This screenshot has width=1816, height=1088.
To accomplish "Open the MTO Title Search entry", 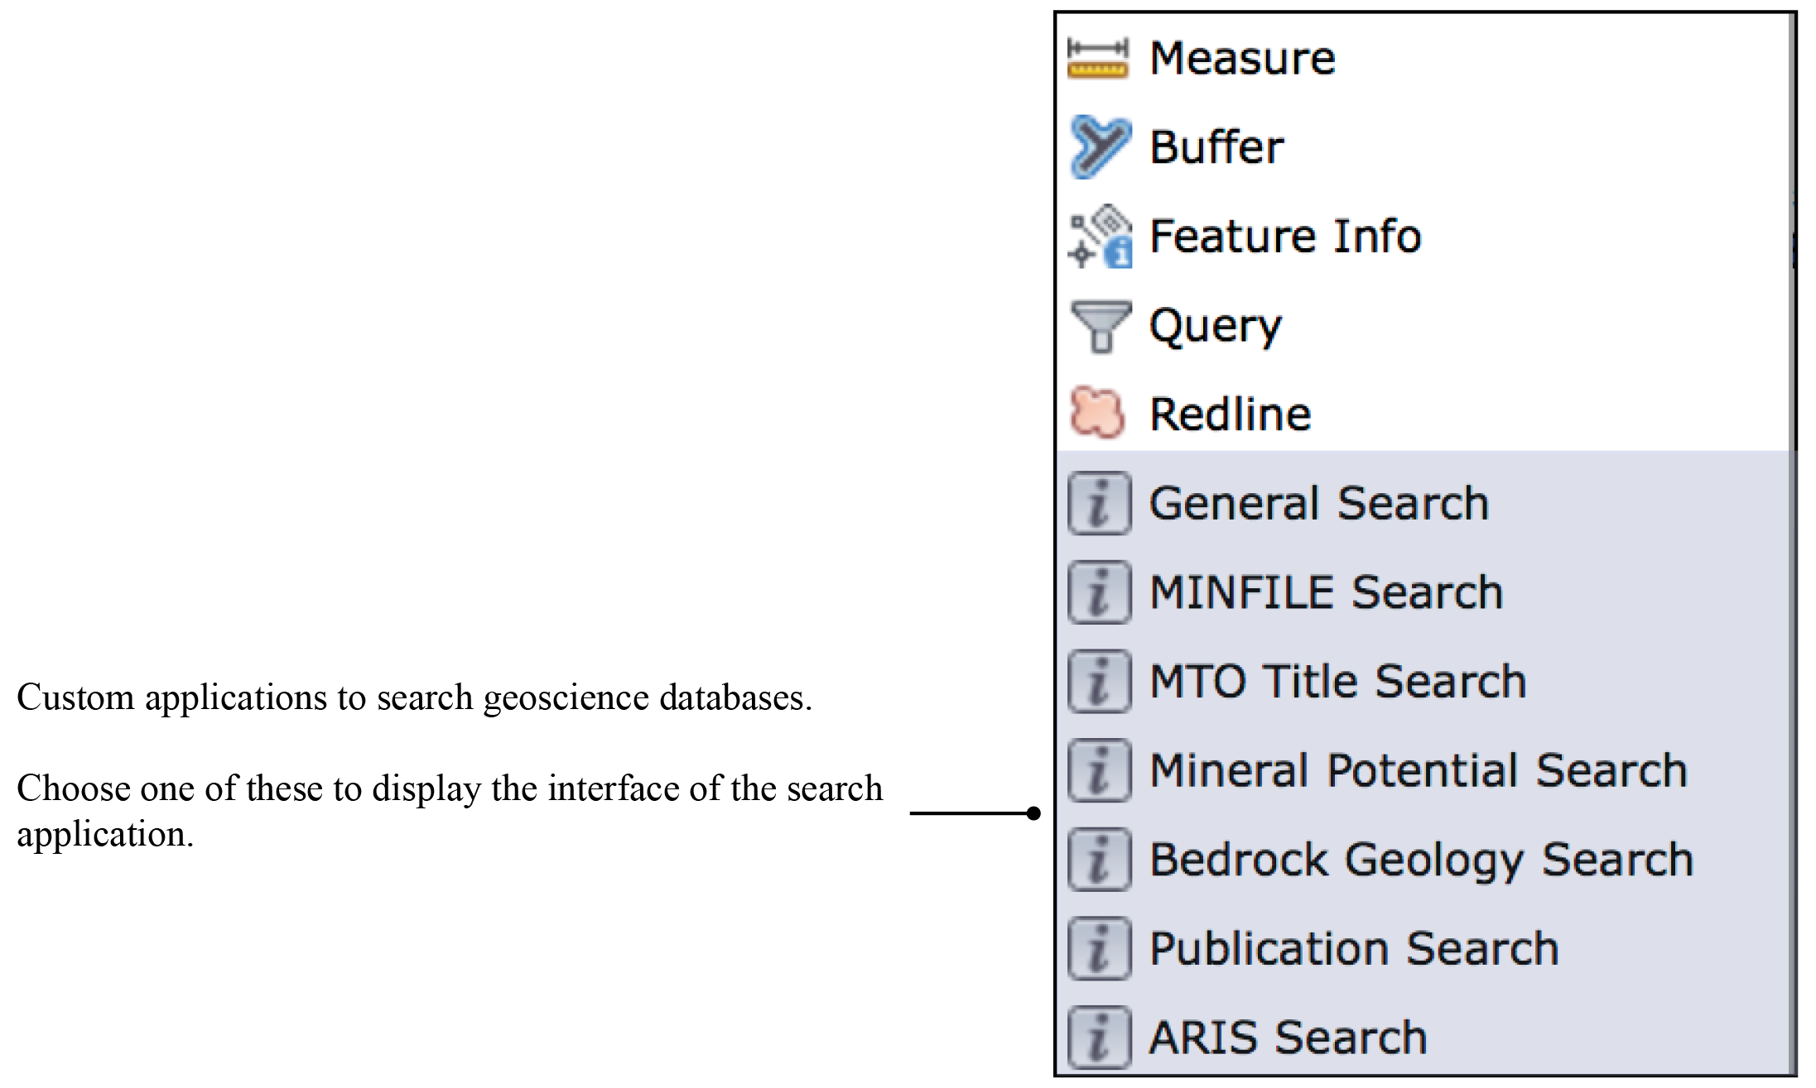I will pos(1338,682).
